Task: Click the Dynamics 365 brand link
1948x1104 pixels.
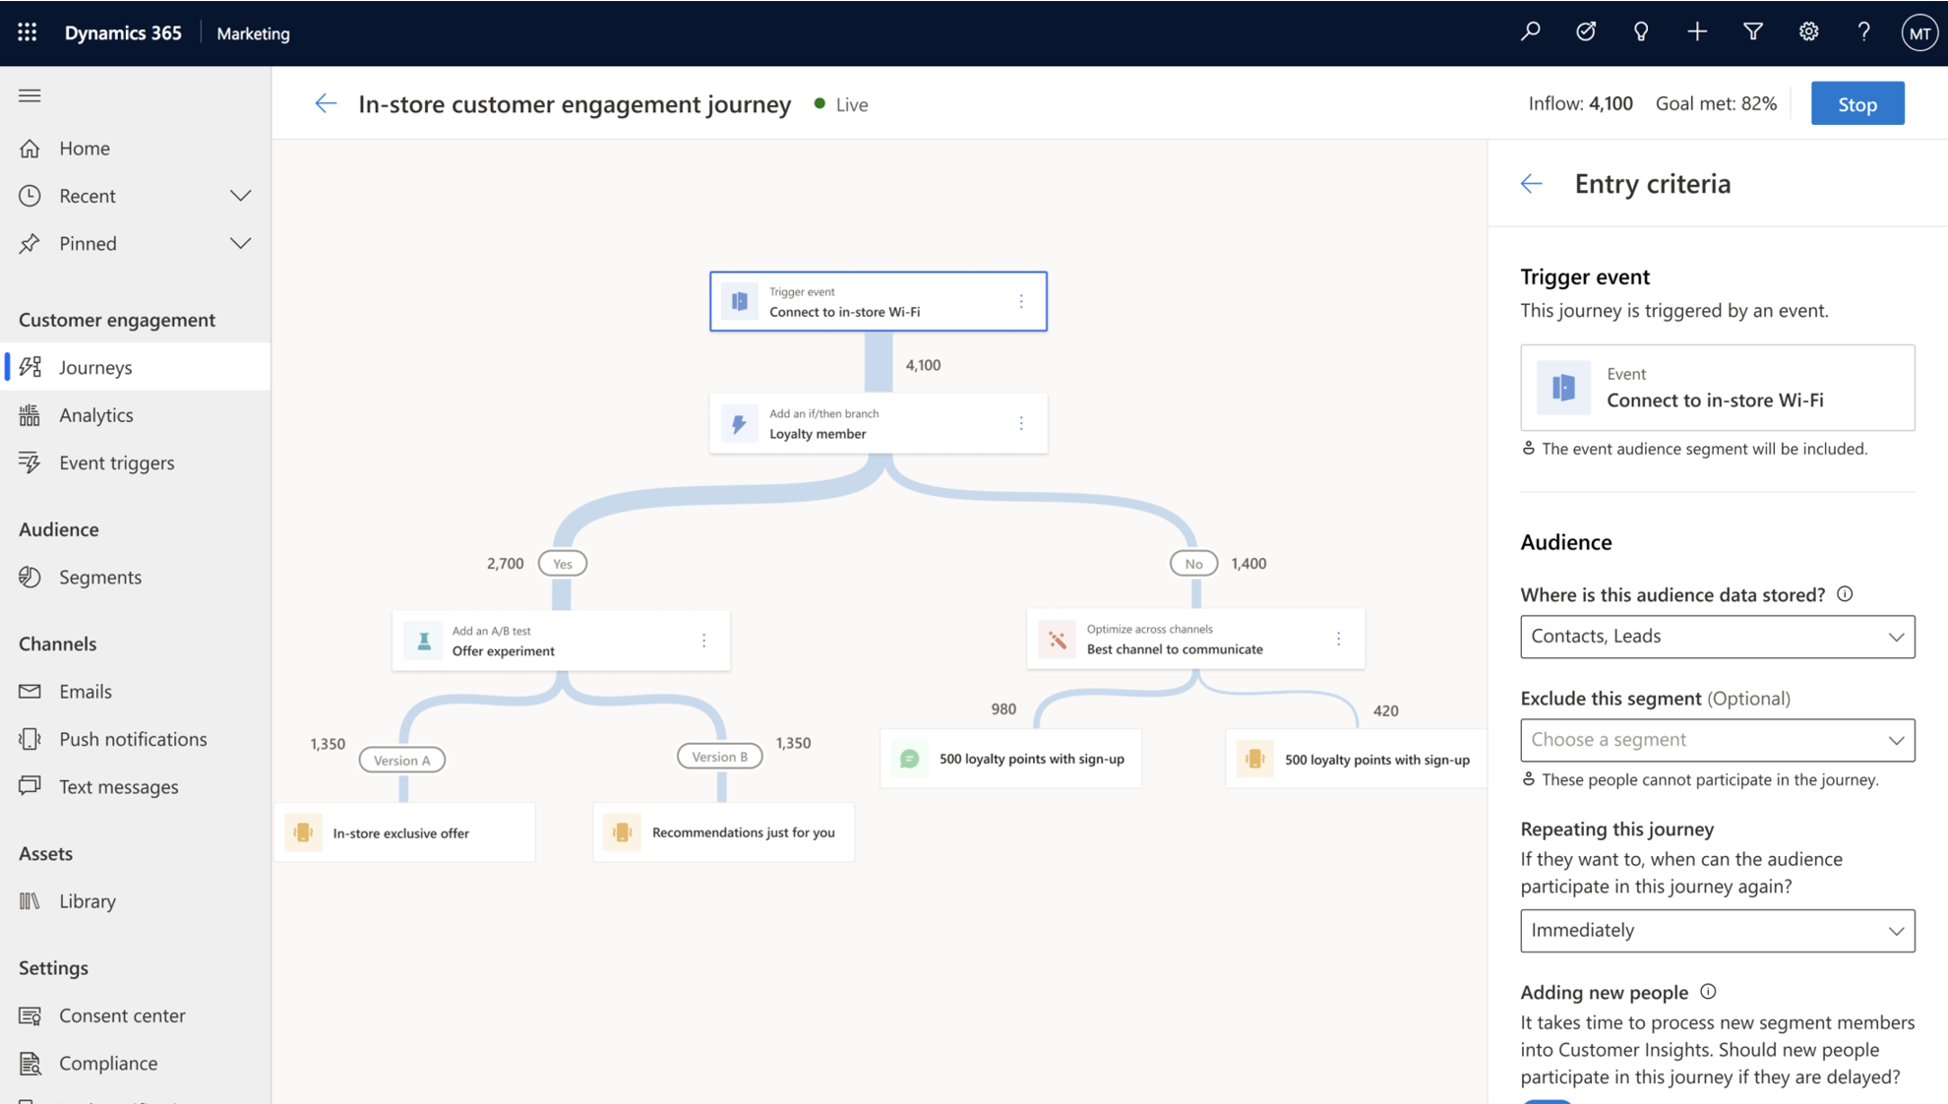Action: tap(123, 32)
